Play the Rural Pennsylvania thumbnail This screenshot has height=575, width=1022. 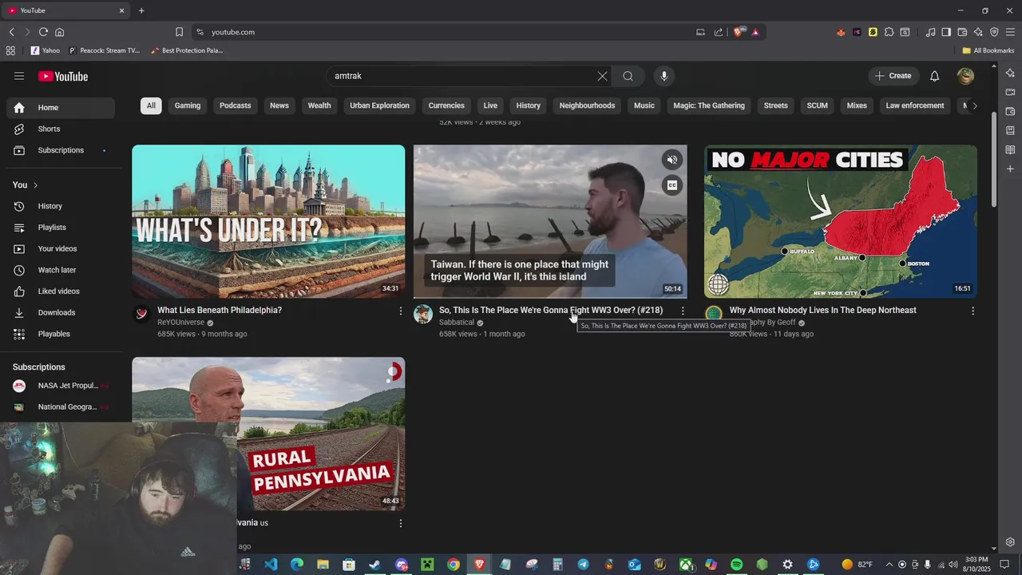coord(268,434)
